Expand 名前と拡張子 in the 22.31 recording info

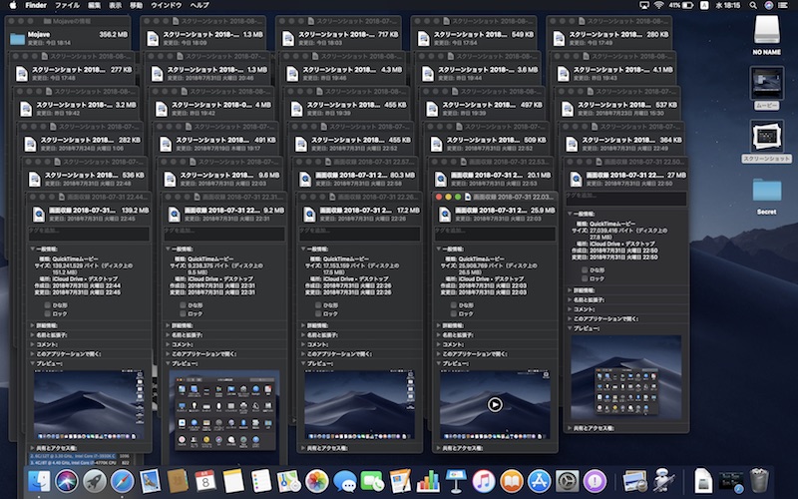click(x=168, y=335)
